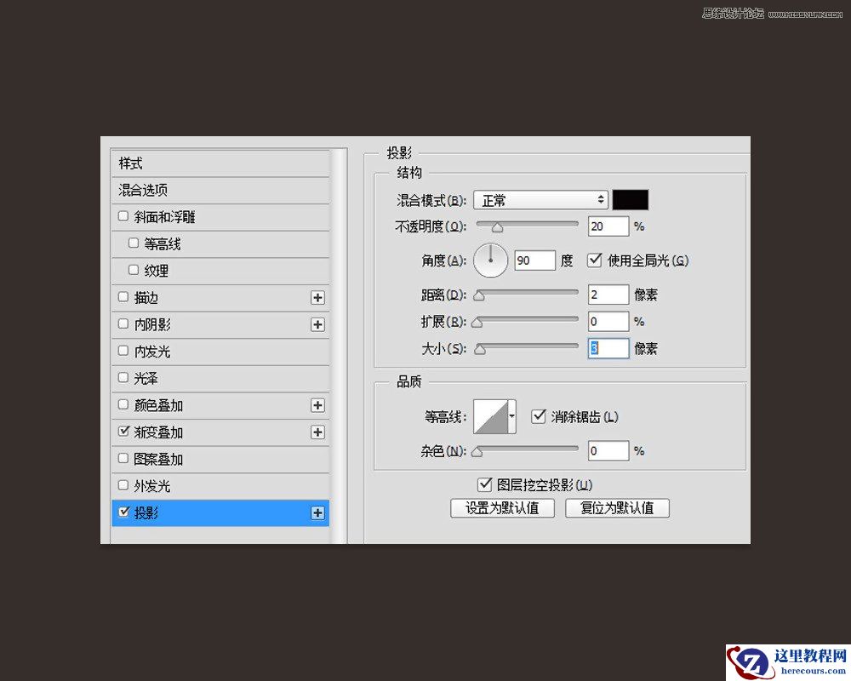The image size is (851, 681).
Task: Click the add-effect plus icon next to 投影
Action: coord(317,512)
